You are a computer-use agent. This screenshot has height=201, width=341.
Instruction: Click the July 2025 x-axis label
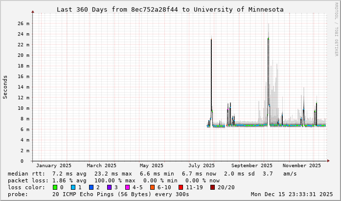pyautogui.click(x=202, y=166)
